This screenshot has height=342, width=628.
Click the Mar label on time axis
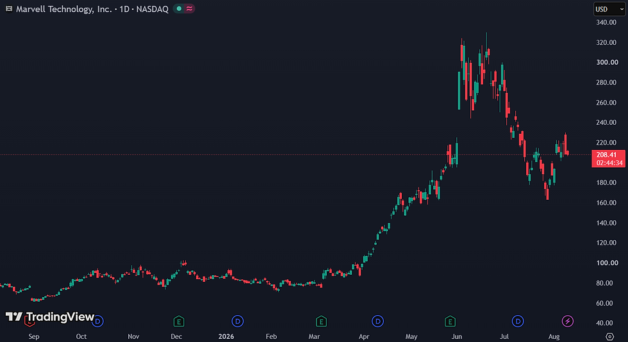pos(314,336)
